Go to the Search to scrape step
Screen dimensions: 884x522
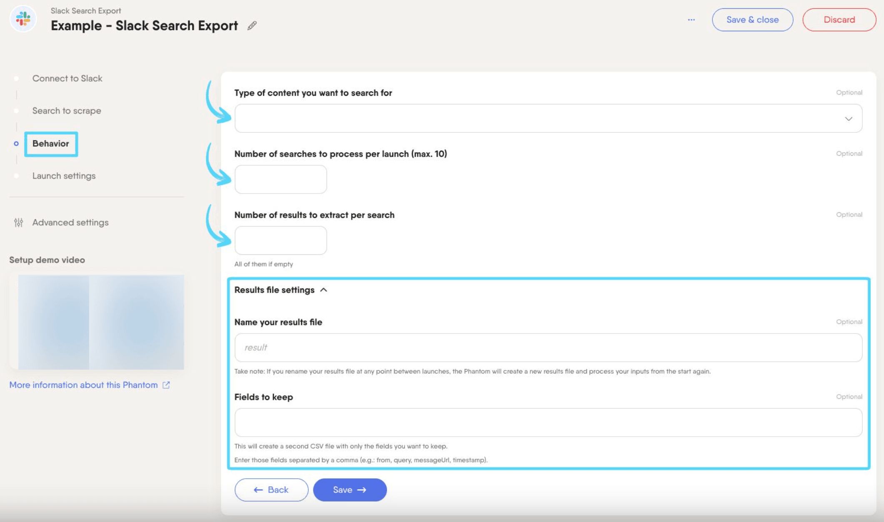pyautogui.click(x=67, y=111)
